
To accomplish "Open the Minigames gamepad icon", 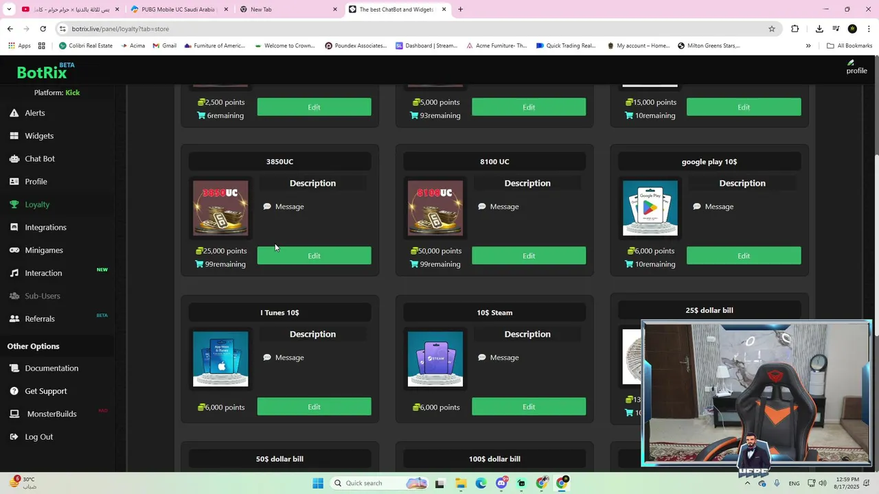I will [14, 250].
